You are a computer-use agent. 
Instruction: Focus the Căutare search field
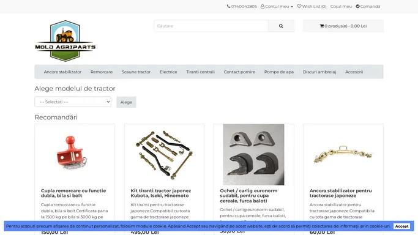pyautogui.click(x=211, y=26)
